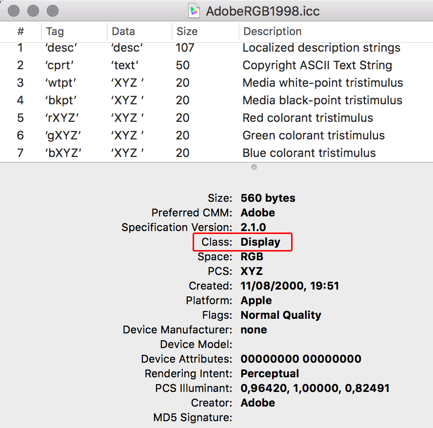Click the '560 bytes' size value

268,198
